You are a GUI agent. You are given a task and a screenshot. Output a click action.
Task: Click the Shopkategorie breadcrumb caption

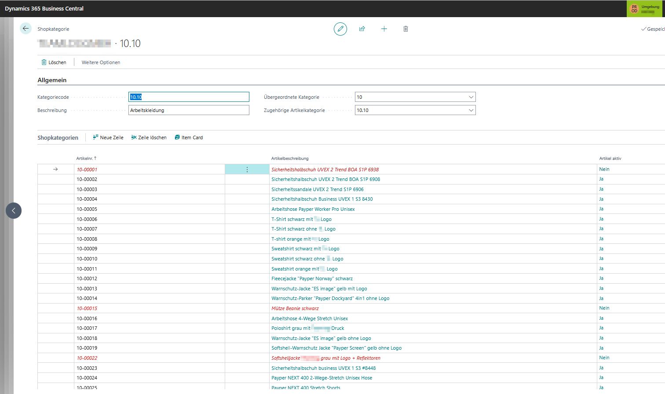coord(53,29)
